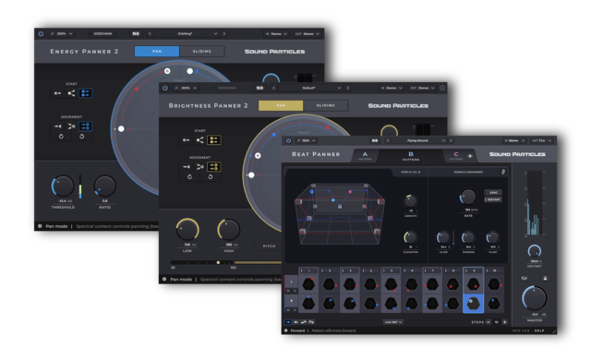The image size is (591, 348).
Task: Go to previous preset in Brightness Panner
Action: coord(273,88)
